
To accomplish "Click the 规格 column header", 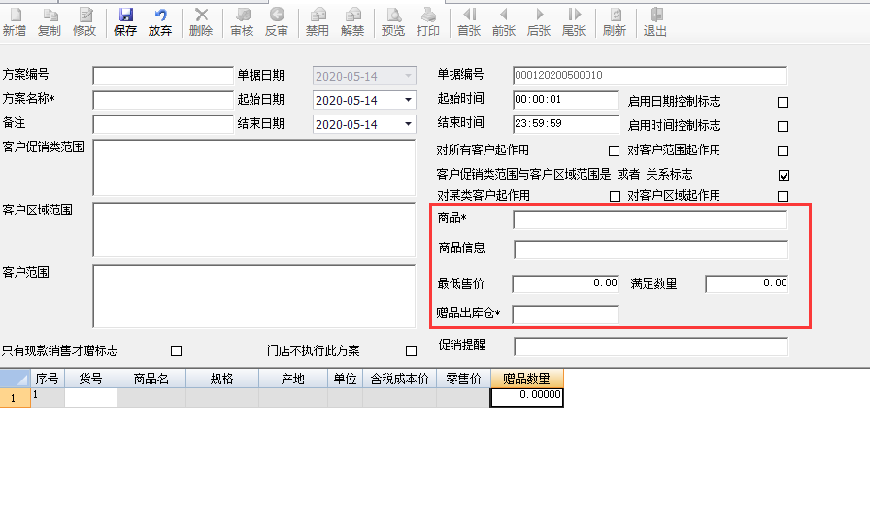I will (222, 379).
